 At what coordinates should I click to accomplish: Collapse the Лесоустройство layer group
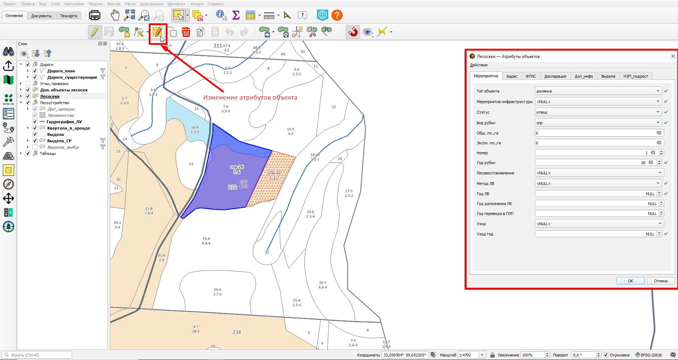pos(21,103)
